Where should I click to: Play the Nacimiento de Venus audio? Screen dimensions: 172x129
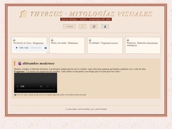17,48
